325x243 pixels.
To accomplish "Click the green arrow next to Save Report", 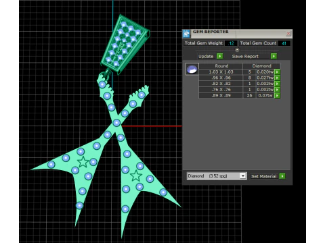I will pos(274,56).
